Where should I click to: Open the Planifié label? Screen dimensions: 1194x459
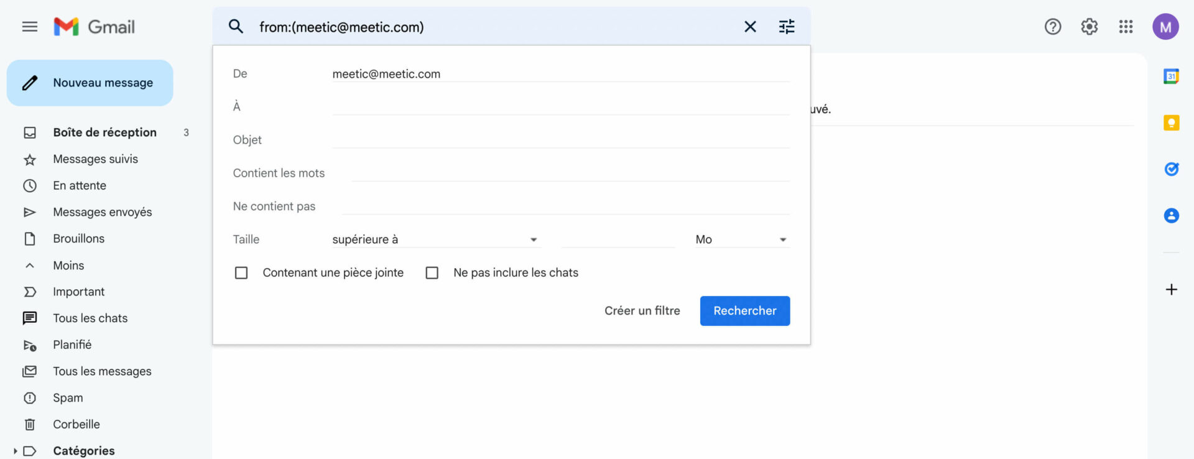click(72, 345)
